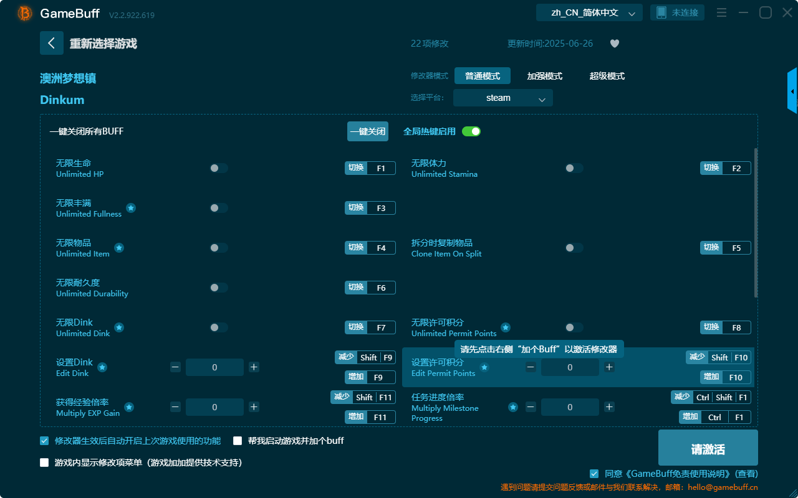
Task: Enable the Unlimited HP toggle
Action: pos(219,168)
